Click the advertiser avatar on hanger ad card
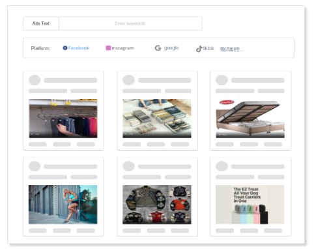316x249 pixels. [x=35, y=80]
